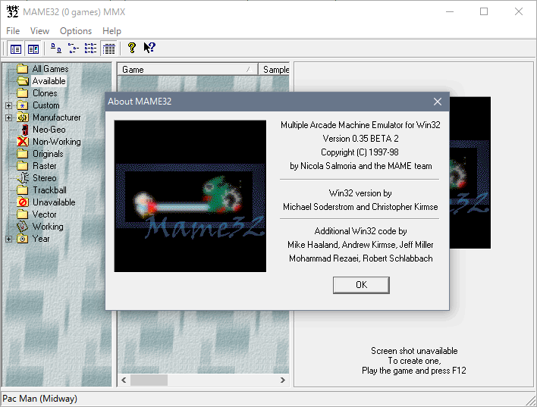Enable details view in the toolbar
537x407 pixels.
pos(108,49)
